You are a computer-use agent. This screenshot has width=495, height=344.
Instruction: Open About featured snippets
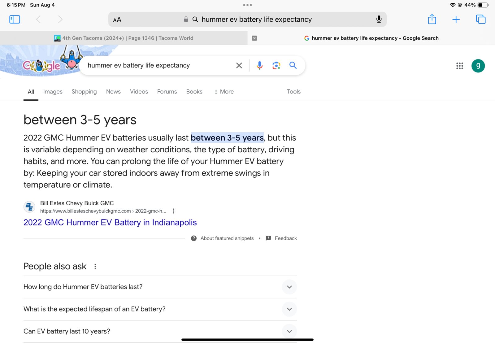click(223, 238)
